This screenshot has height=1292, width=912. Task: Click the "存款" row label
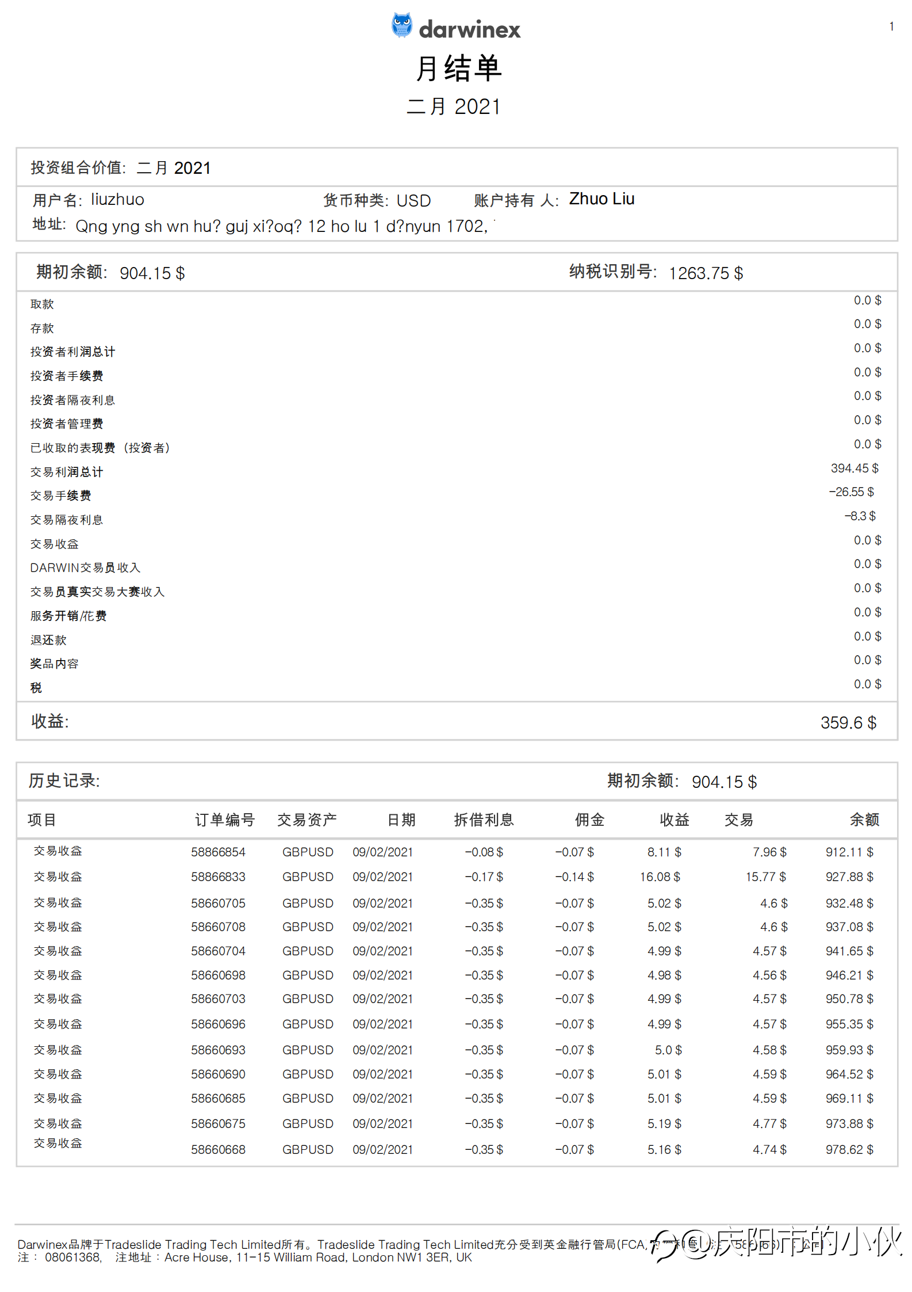[42, 328]
